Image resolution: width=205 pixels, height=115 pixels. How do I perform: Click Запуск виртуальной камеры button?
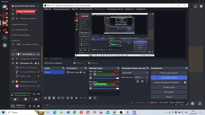pyautogui.click(x=167, y=82)
